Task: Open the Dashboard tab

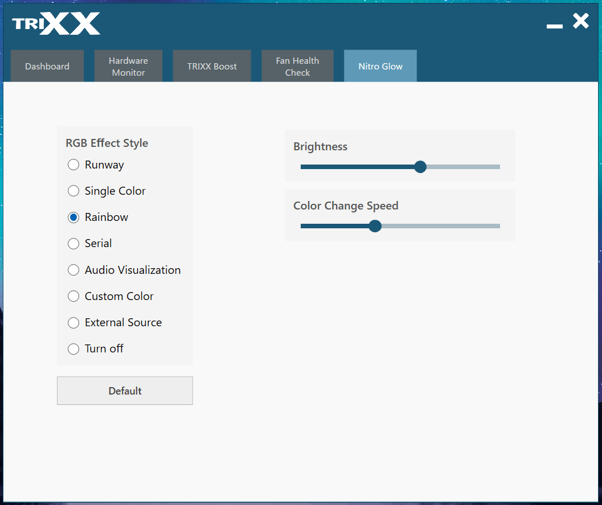Action: pyautogui.click(x=47, y=66)
